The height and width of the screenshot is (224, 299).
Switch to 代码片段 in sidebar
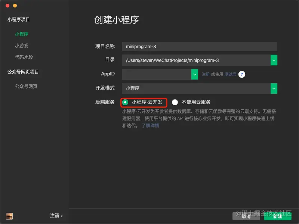click(24, 57)
